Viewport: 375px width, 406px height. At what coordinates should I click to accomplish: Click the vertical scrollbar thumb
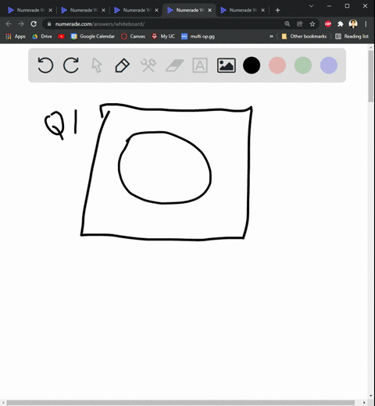(371, 76)
